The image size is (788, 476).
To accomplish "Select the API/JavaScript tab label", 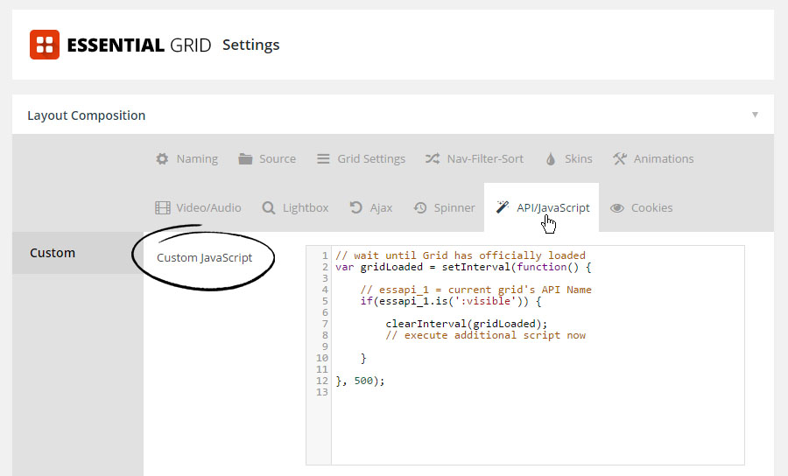I will pos(552,208).
